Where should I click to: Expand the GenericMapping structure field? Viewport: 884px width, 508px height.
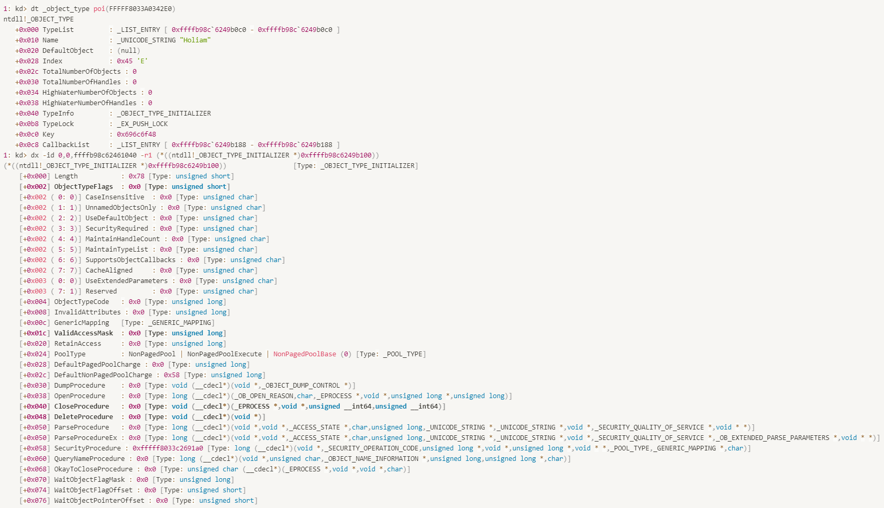tap(82, 322)
